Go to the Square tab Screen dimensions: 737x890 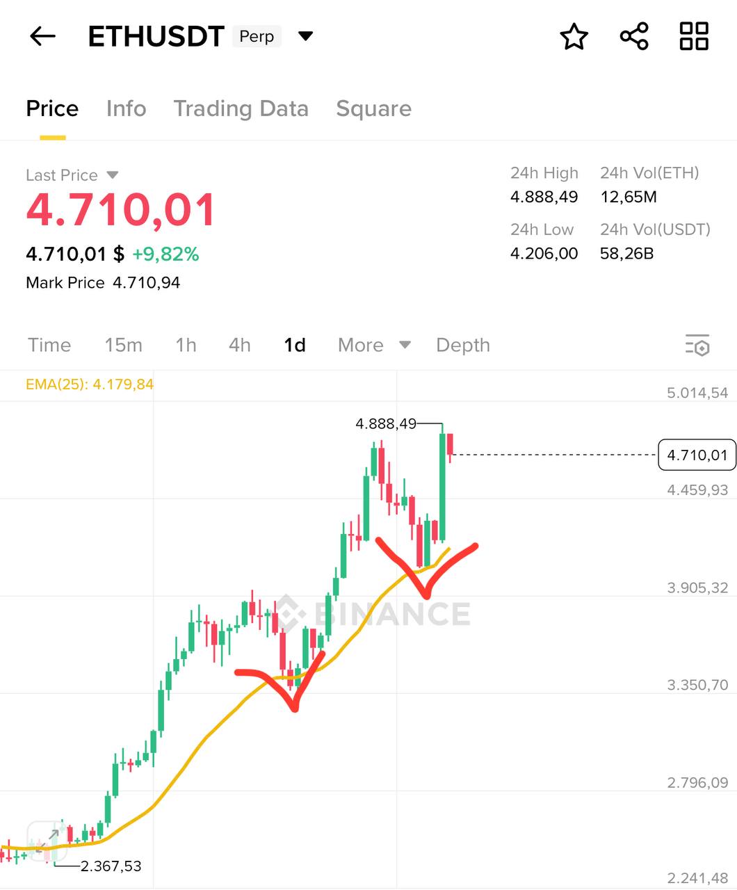click(373, 108)
